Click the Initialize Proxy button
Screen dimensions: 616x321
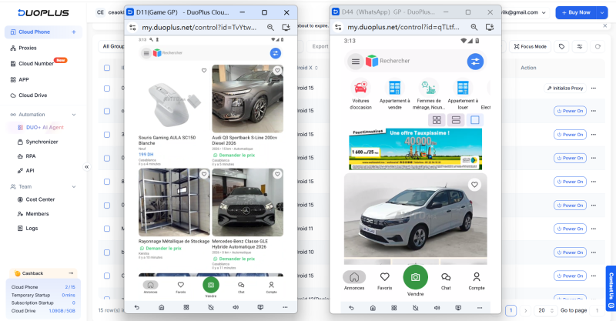point(565,89)
